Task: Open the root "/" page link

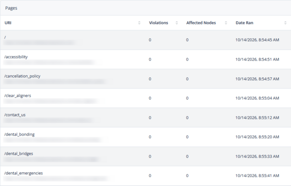Action: click(x=5, y=37)
